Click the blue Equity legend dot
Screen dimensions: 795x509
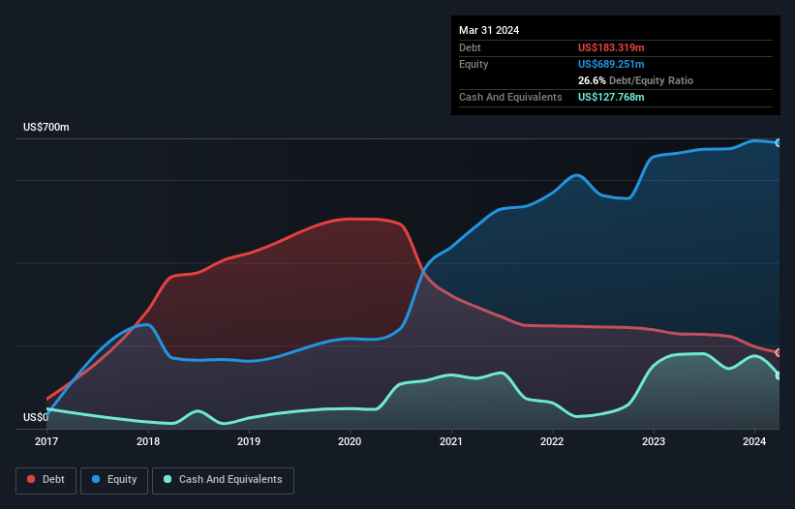pos(96,479)
